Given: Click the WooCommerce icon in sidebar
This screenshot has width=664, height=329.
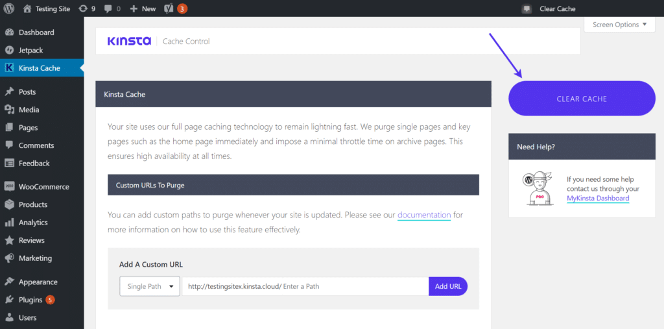Looking at the screenshot, I should tap(9, 186).
